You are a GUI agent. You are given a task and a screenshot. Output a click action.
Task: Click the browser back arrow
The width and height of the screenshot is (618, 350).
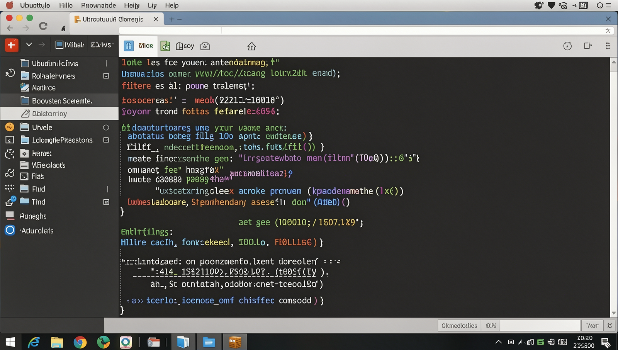[x=10, y=28]
